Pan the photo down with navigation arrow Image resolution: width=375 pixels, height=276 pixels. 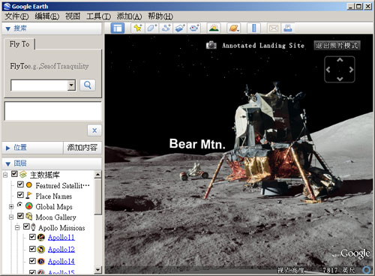click(x=340, y=79)
